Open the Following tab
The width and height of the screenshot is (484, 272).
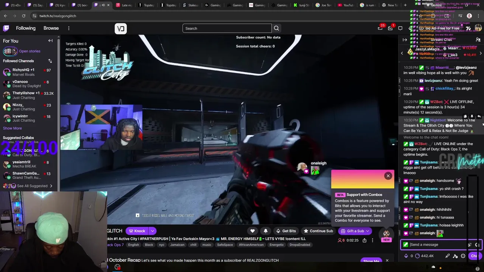(x=26, y=28)
